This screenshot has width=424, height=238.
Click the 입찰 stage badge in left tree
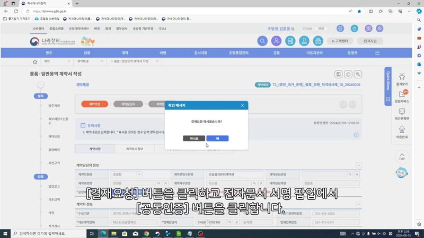(x=41, y=177)
